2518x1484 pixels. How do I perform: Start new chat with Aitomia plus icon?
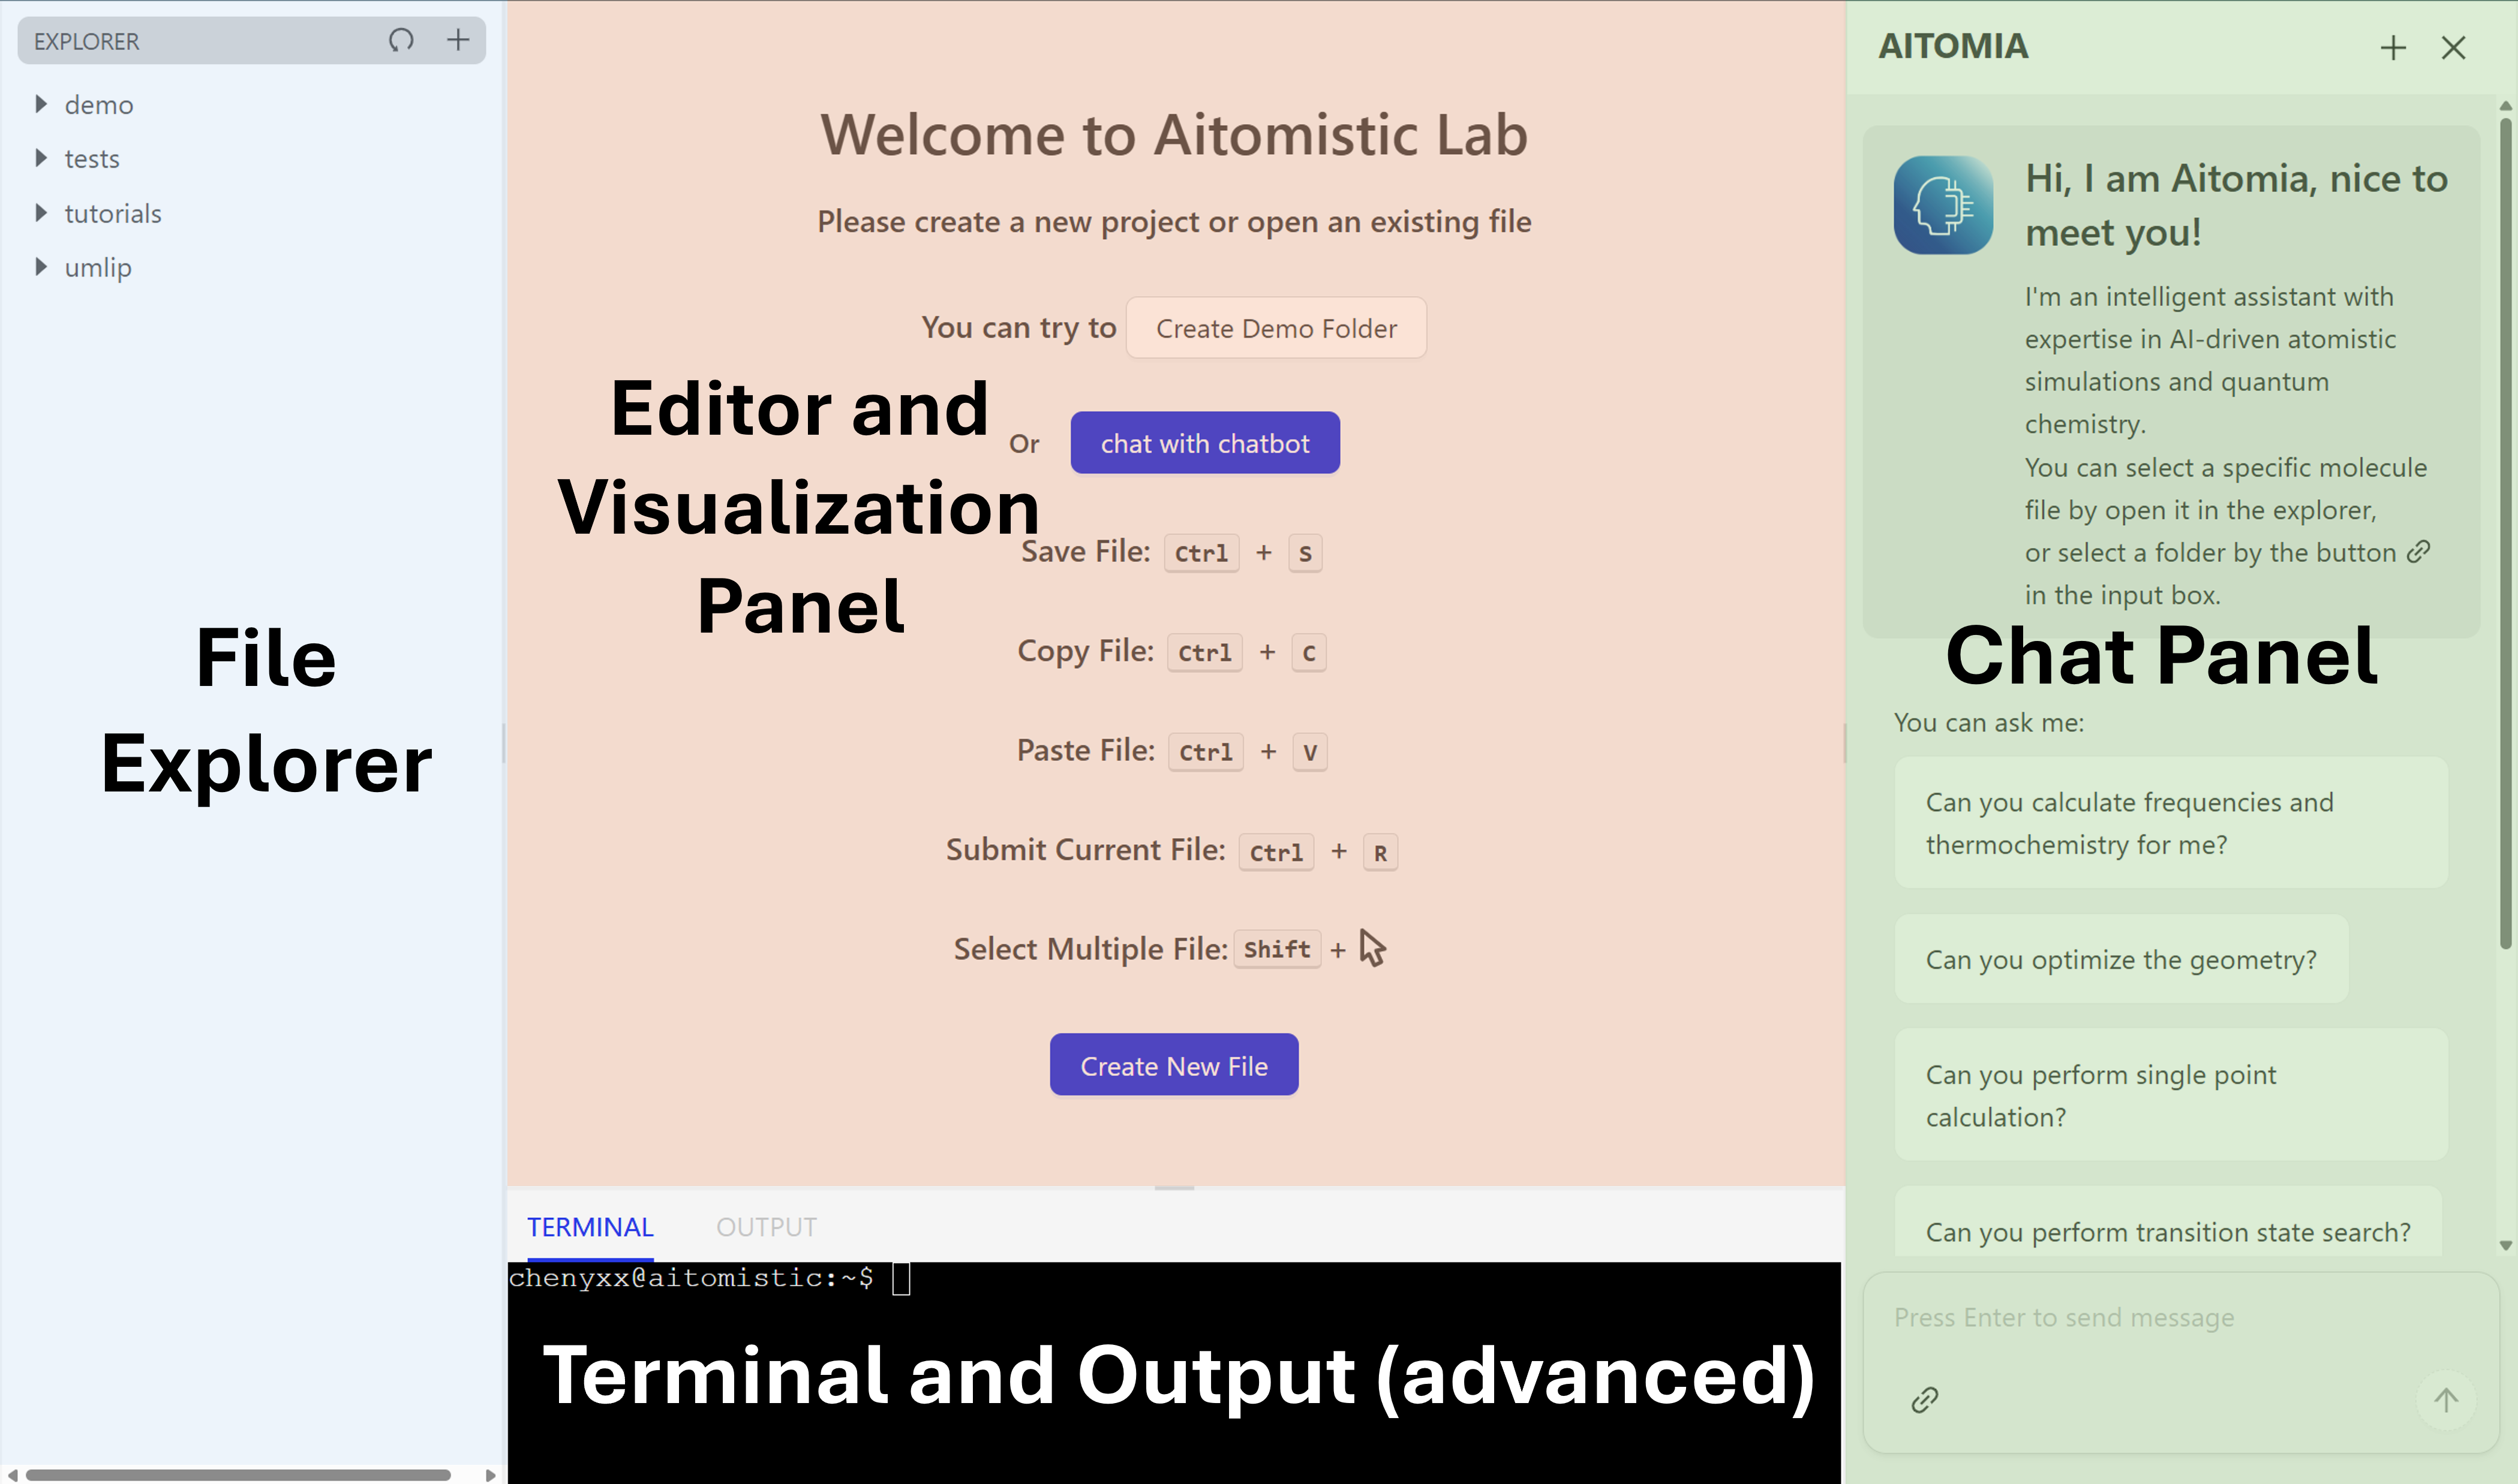[2393, 47]
